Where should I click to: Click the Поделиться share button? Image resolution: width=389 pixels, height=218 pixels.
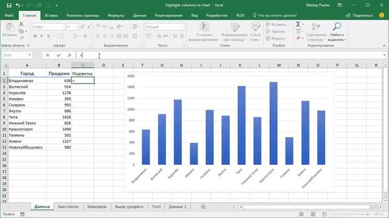point(359,15)
